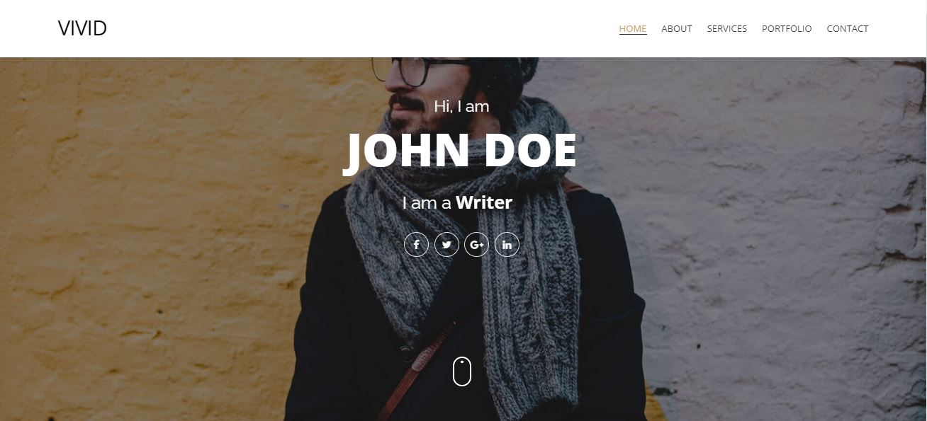Click the Google Plus circle icon
The image size is (927, 421).
pyautogui.click(x=476, y=245)
